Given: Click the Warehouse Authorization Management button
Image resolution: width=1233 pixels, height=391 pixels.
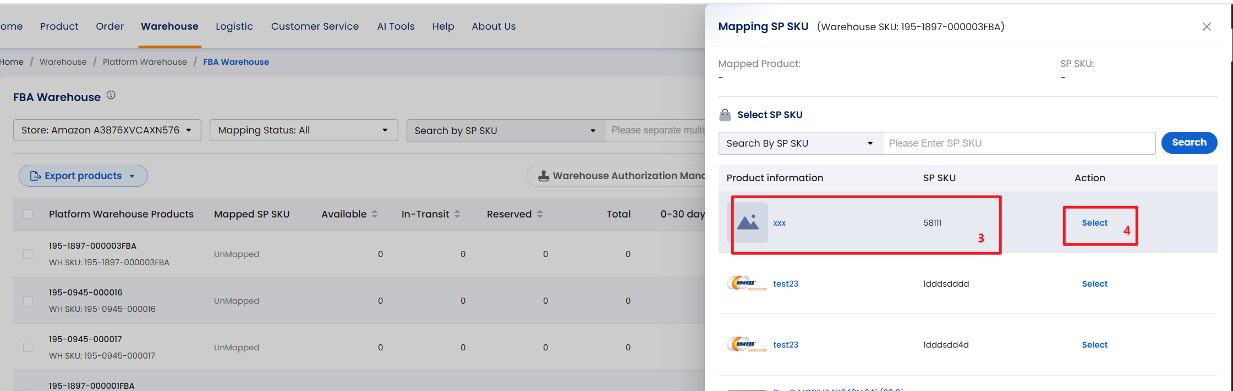Looking at the screenshot, I should (616, 176).
